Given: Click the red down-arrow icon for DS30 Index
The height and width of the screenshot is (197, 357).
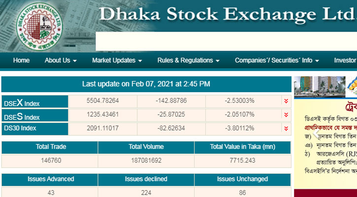Looking at the screenshot, I should click(286, 129).
